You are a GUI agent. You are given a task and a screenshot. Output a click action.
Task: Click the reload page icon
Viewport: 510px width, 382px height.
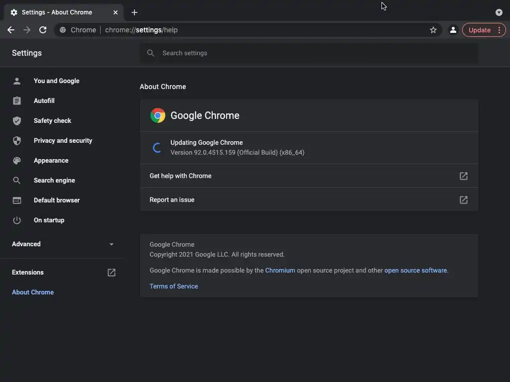pyautogui.click(x=43, y=30)
